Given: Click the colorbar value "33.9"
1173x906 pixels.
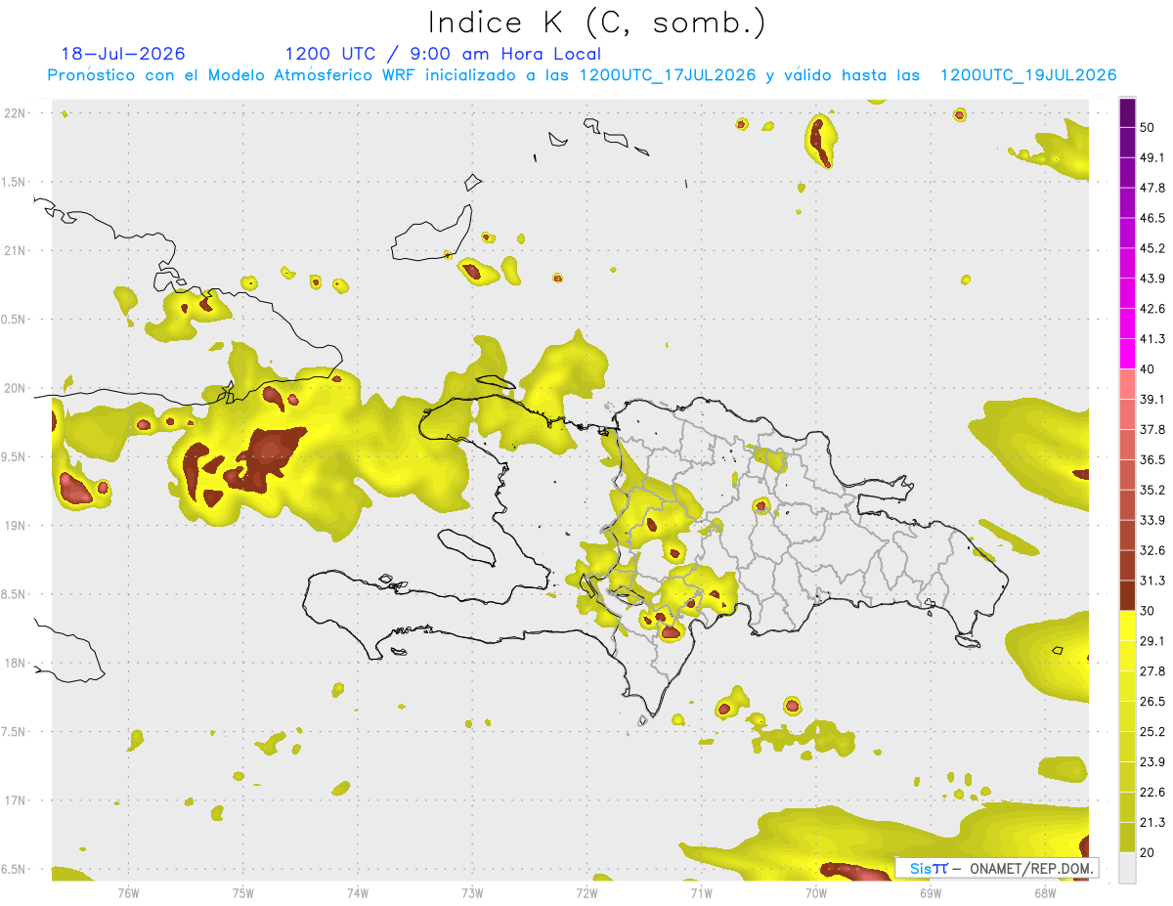Looking at the screenshot, I should coord(1152,520).
